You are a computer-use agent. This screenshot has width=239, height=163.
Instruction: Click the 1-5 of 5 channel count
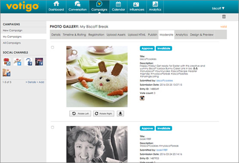(7, 82)
